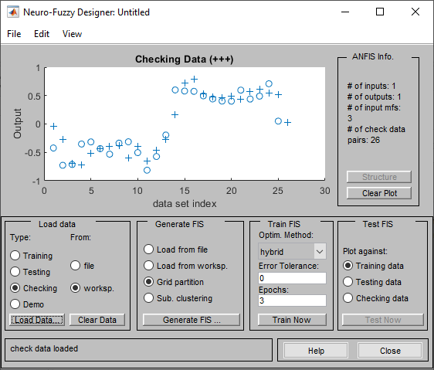Close the window with the X icon

click(415, 12)
